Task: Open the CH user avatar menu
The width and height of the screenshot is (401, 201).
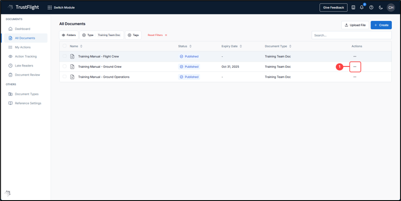Action: click(x=390, y=7)
